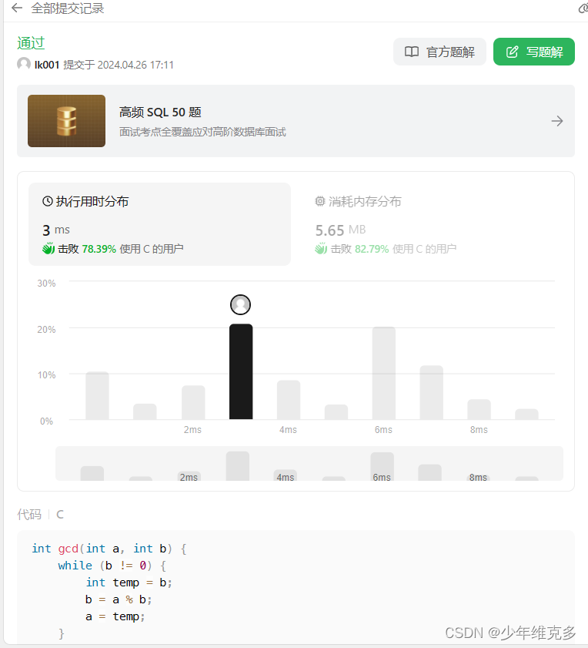Viewport: 588px width, 648px height.
Task: Click the @ icon at the top right
Action: pos(583,8)
